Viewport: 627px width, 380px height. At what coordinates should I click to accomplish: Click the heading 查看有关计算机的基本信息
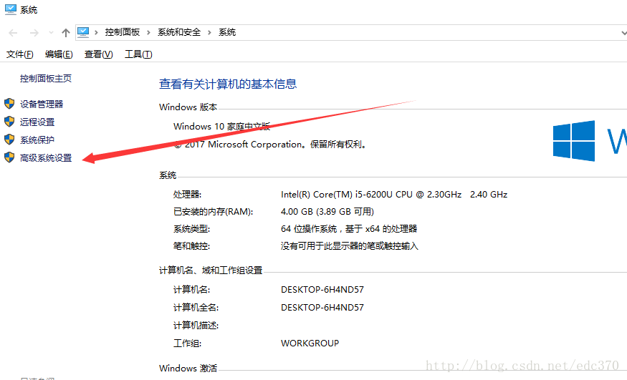pyautogui.click(x=228, y=84)
